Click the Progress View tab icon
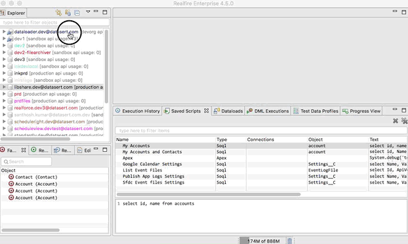408x244 pixels. pyautogui.click(x=345, y=111)
